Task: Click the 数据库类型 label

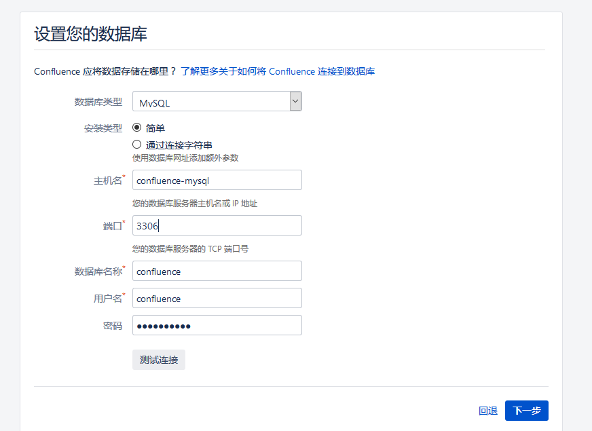Action: tap(98, 102)
